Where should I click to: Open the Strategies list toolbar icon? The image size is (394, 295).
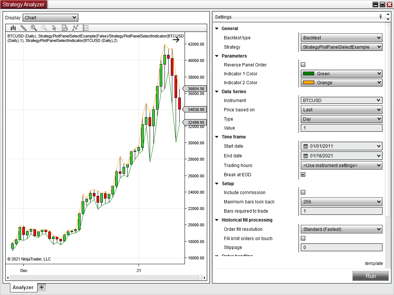(86, 28)
